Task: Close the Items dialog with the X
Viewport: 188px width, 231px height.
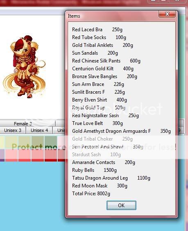Action: (167, 14)
